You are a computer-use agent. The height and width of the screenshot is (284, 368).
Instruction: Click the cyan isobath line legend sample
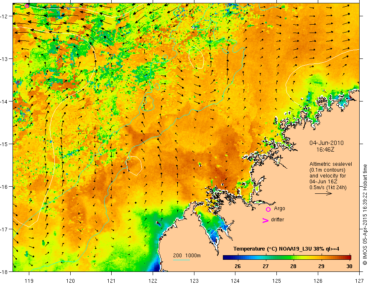coord(181,260)
